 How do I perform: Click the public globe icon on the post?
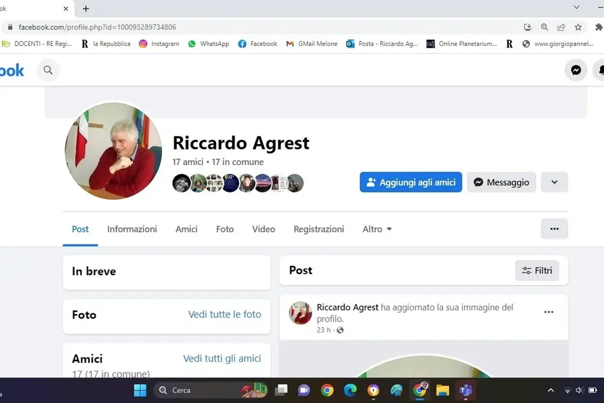point(340,330)
